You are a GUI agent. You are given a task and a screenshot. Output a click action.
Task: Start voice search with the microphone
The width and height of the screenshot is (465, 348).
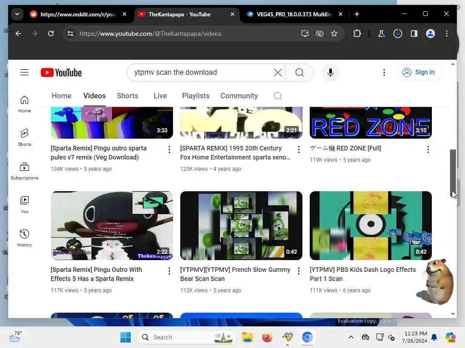(x=331, y=72)
